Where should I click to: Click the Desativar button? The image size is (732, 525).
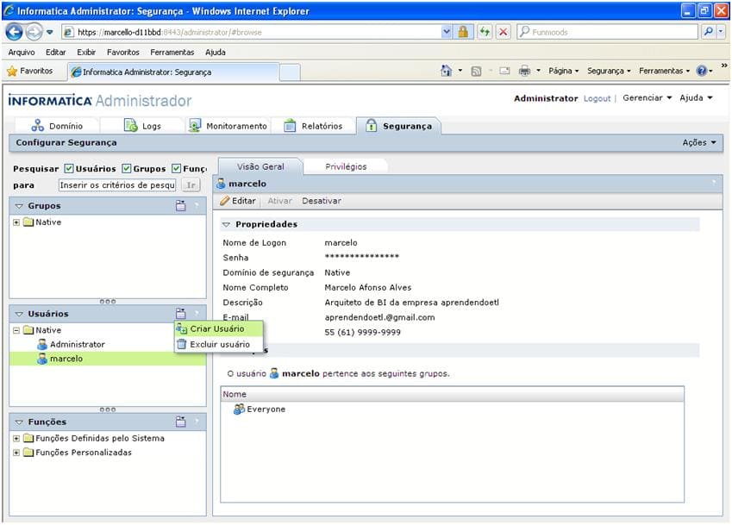pos(322,201)
